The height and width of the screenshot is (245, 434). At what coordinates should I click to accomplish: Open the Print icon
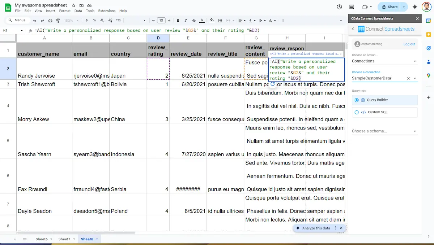pos(50,20)
